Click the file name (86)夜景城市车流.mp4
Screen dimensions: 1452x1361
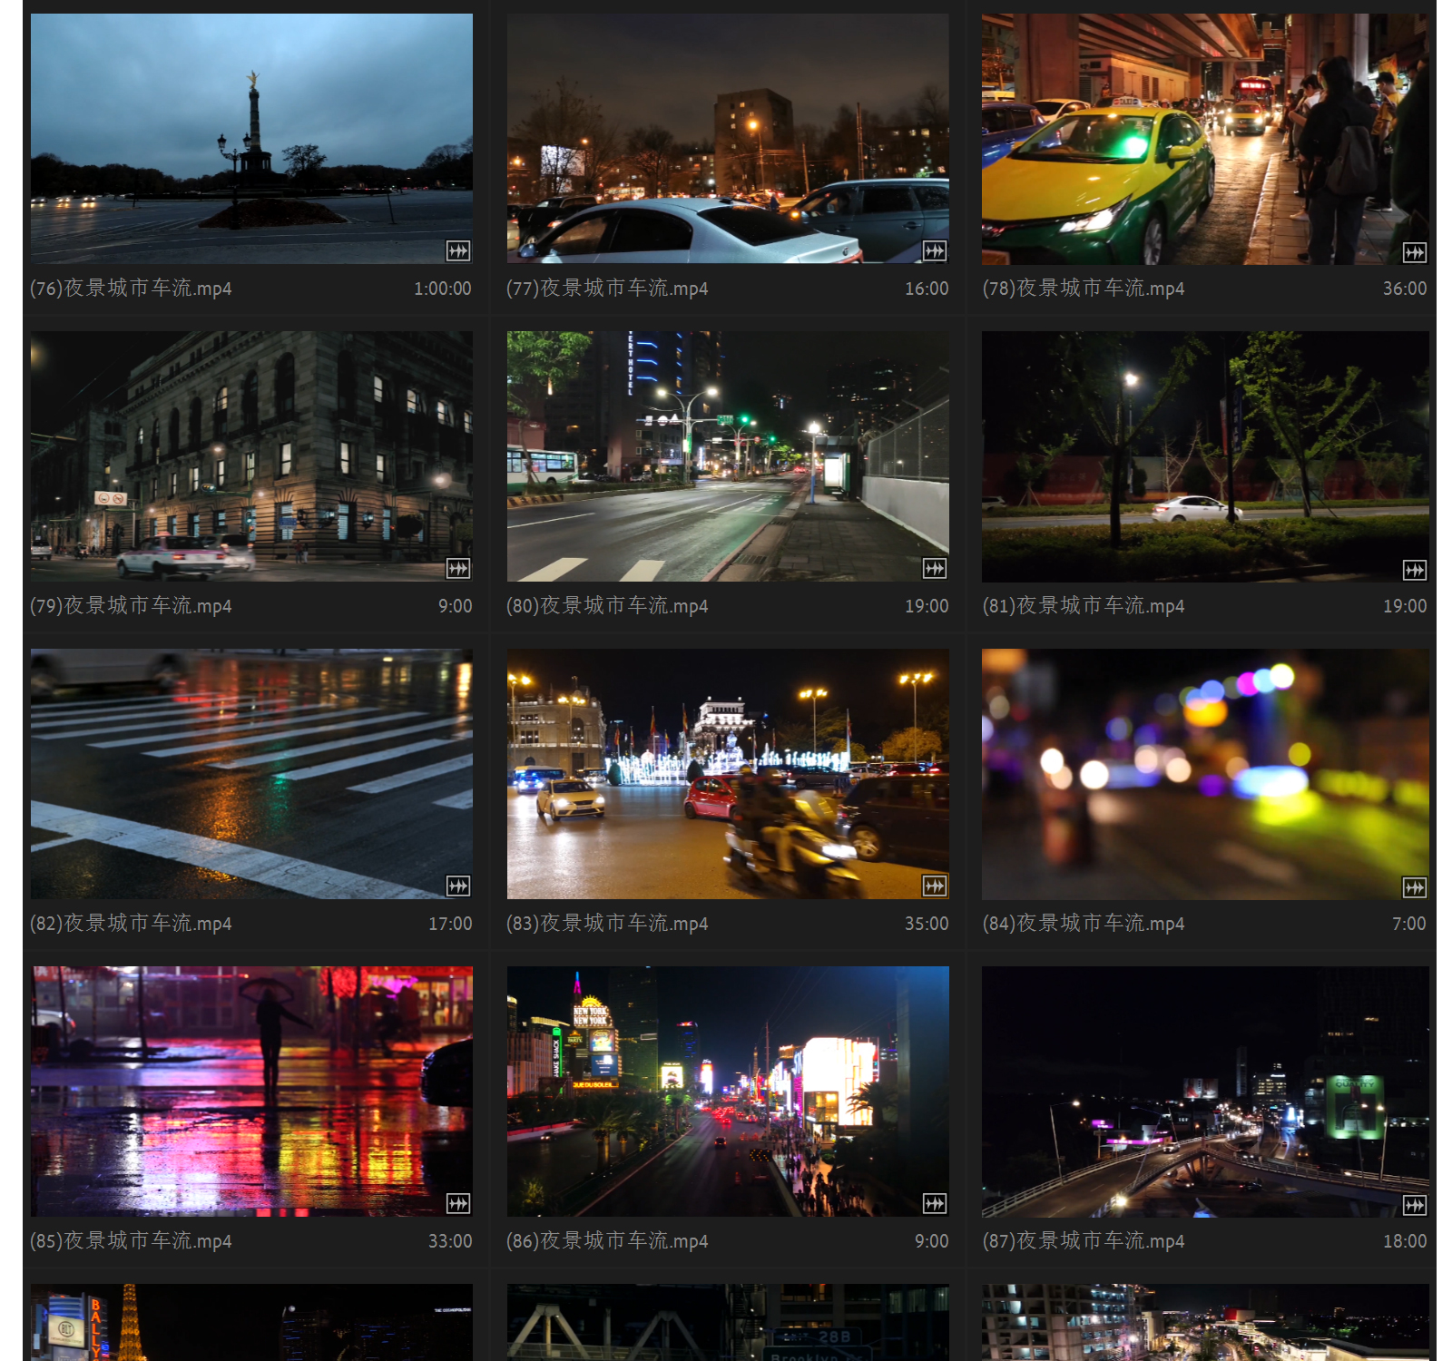coord(607,1241)
